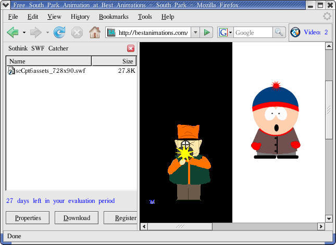
Task: Sort files by the Name column header
Action: click(49, 61)
